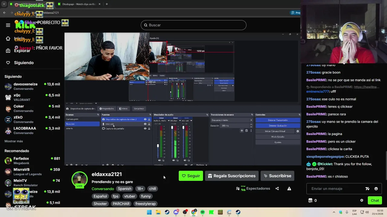Expand Mostrar más in Siguiendo list

14,141
